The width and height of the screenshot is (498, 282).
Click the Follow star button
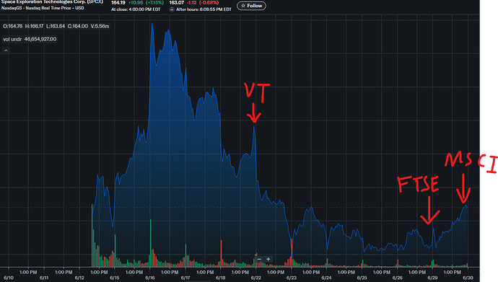click(251, 6)
